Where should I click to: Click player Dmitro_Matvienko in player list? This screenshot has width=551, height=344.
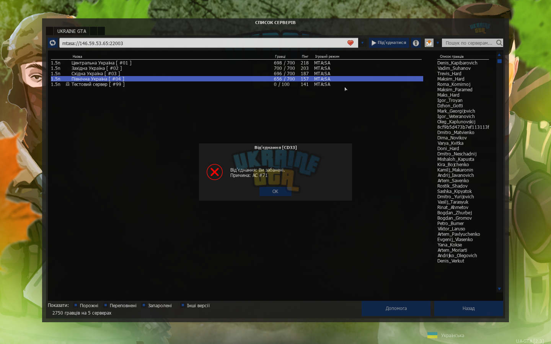(x=456, y=132)
